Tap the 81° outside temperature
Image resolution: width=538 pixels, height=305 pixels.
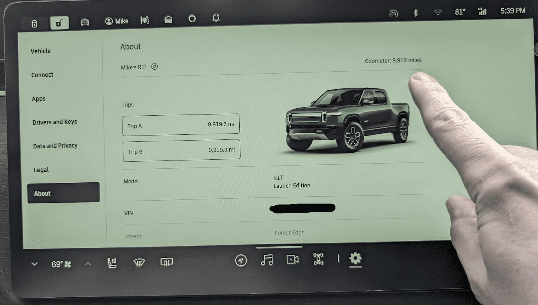click(x=460, y=12)
